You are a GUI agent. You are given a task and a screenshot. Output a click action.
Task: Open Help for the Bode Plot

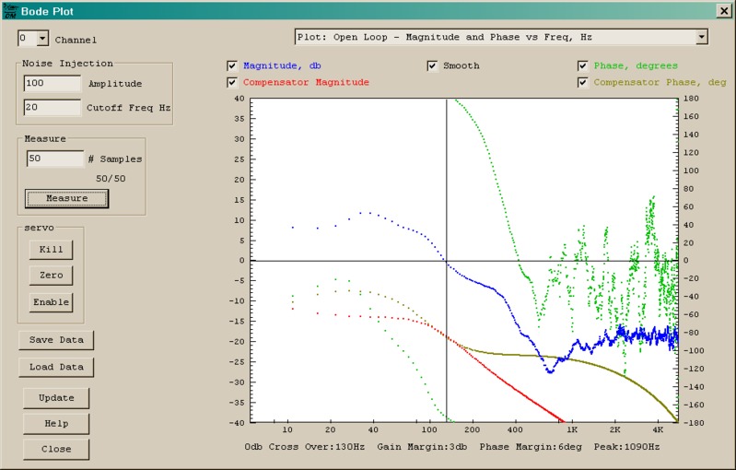click(x=56, y=424)
